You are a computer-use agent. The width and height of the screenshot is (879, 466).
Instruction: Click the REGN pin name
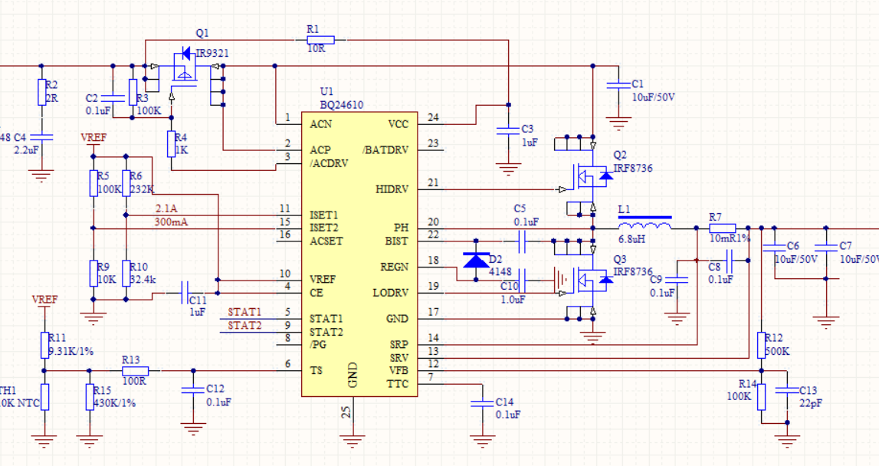[x=395, y=267]
